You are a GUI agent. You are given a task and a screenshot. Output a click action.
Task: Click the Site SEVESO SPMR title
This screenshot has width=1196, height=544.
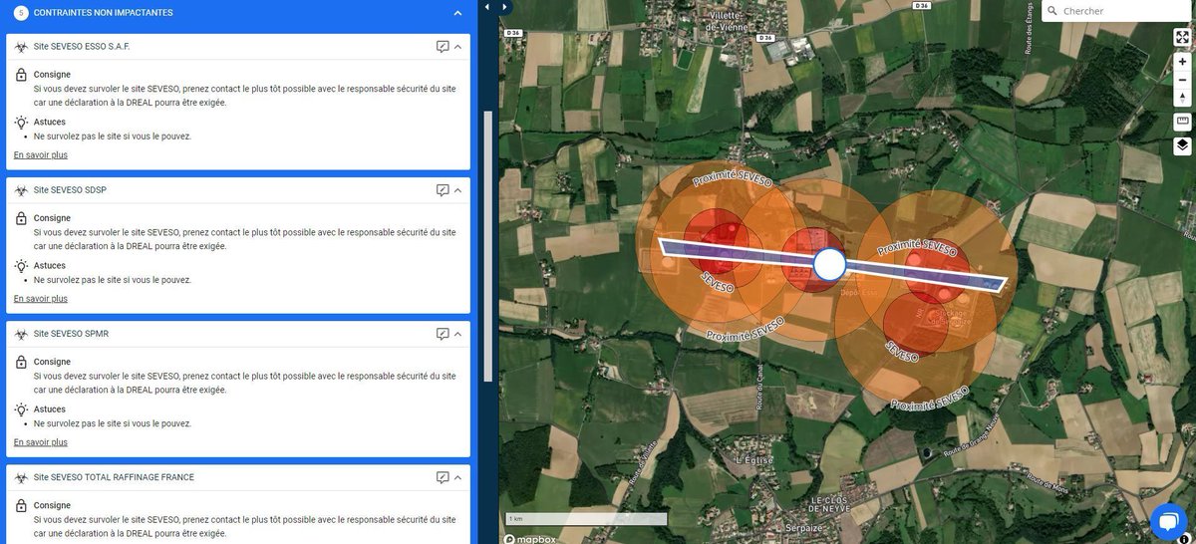click(x=71, y=334)
